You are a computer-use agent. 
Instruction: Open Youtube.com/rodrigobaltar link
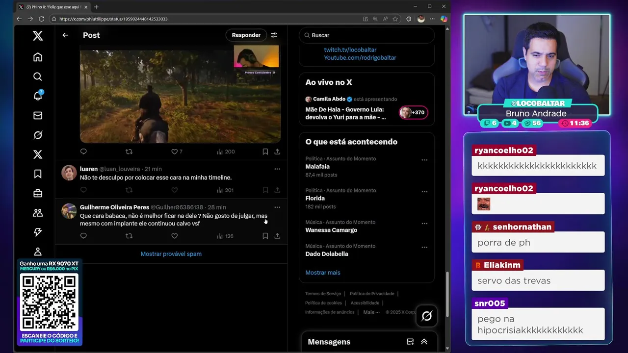360,57
